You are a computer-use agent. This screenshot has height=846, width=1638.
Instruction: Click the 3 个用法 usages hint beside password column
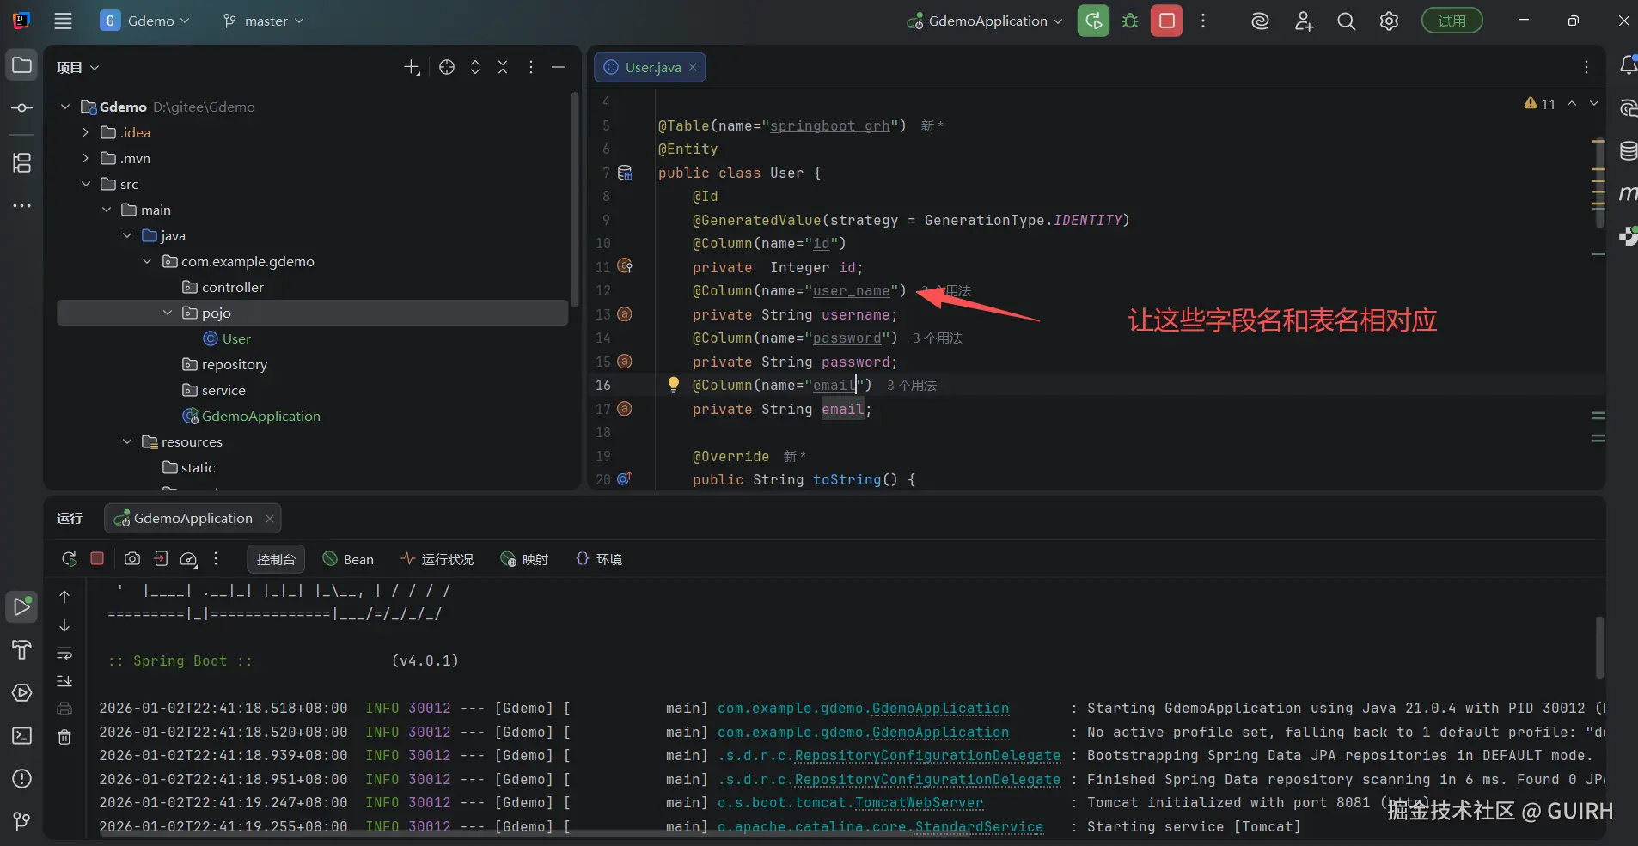tap(938, 338)
